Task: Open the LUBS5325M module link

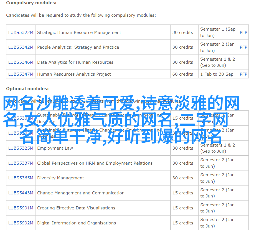Action: (x=21, y=148)
